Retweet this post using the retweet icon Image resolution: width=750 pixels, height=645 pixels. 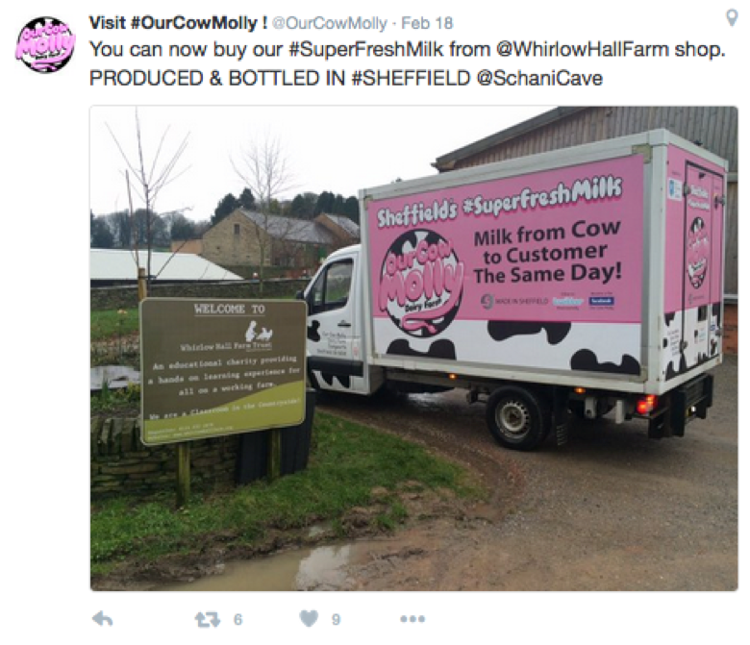(x=208, y=620)
